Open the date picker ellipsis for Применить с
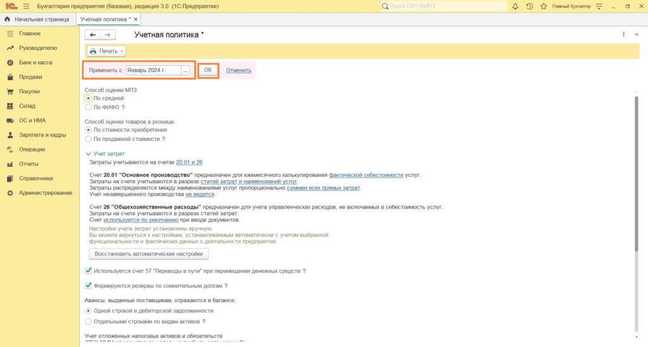Image resolution: width=648 pixels, height=347 pixels. click(x=185, y=70)
